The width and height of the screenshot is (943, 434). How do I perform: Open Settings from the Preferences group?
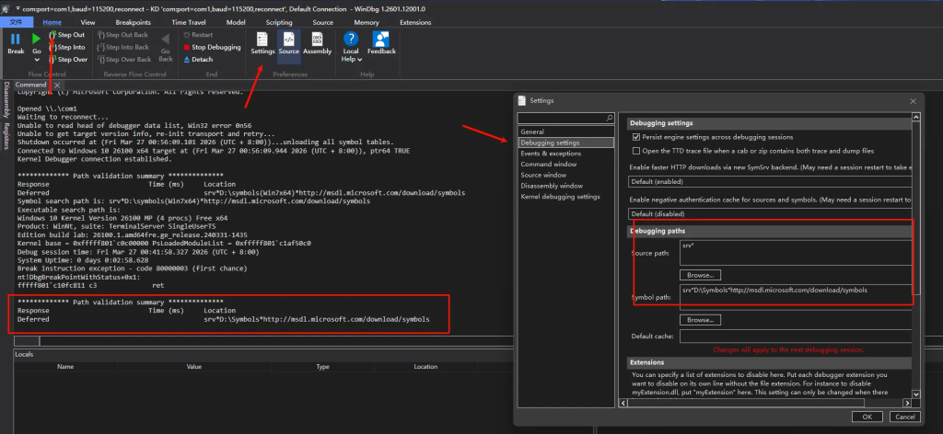pyautogui.click(x=262, y=43)
